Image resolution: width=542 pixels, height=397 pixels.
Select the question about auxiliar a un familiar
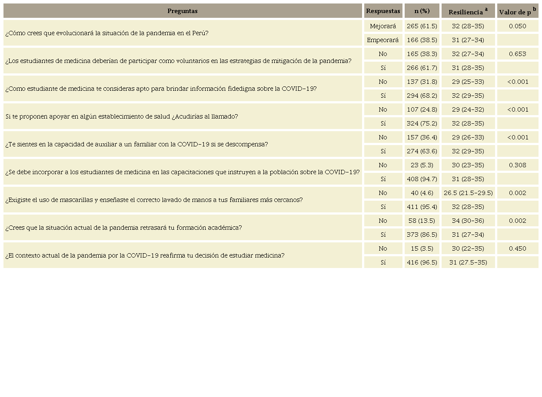coord(136,144)
